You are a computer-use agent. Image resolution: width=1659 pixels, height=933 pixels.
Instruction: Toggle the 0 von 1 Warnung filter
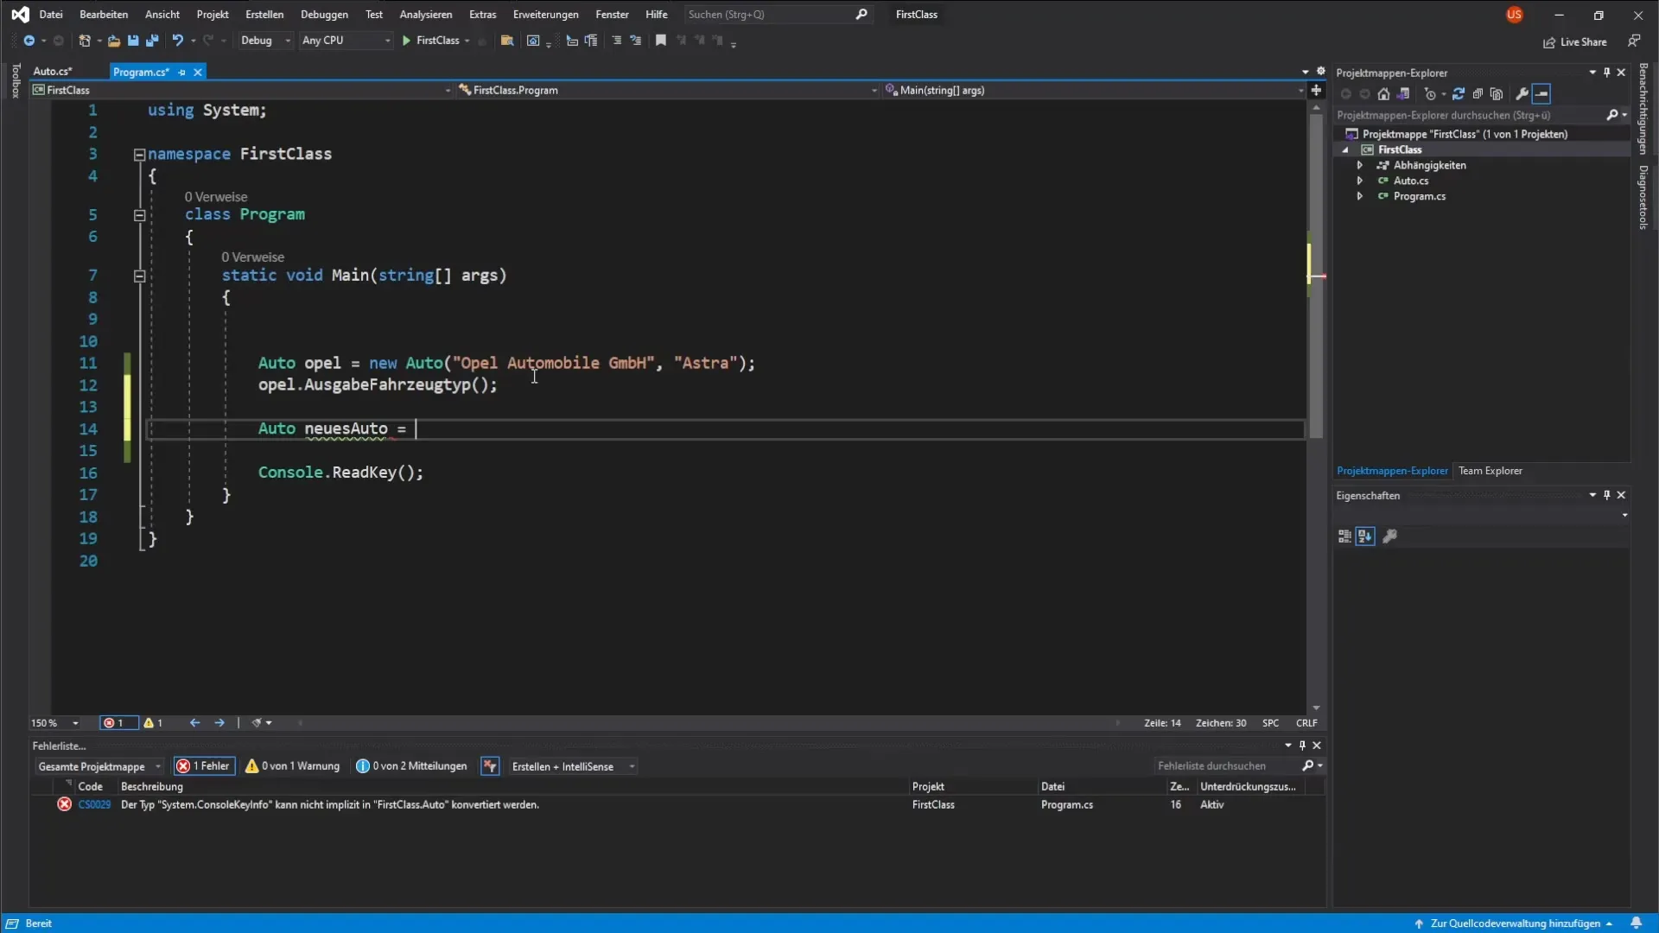(293, 766)
